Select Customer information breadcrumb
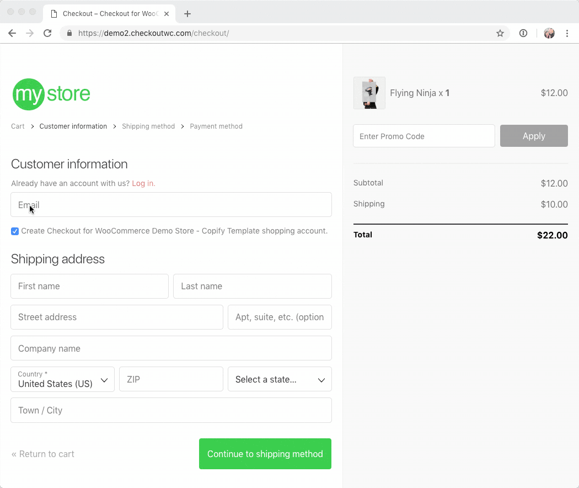This screenshot has width=579, height=488. pyautogui.click(x=73, y=126)
